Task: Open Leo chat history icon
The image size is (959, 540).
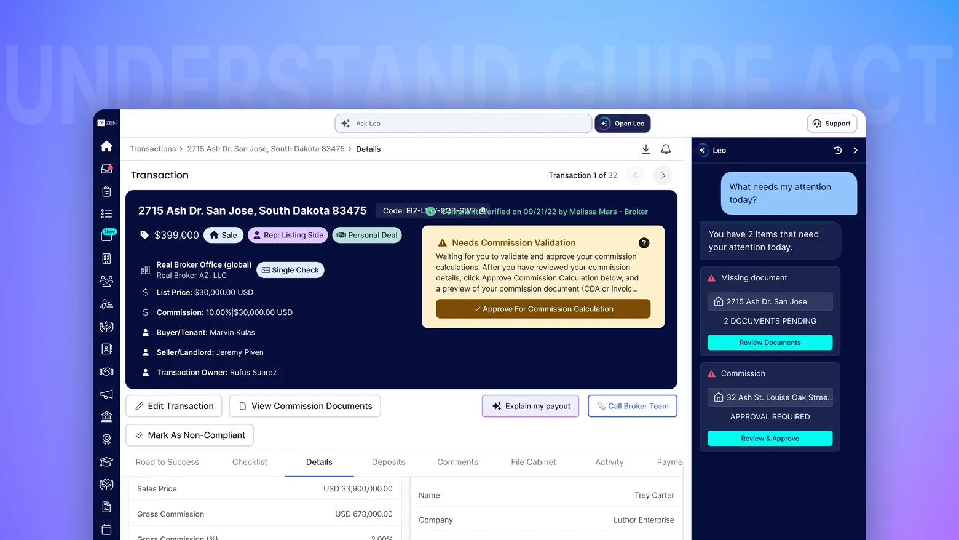Action: coord(837,150)
